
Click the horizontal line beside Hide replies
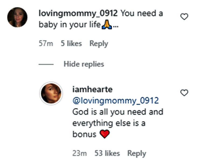coord(46,65)
